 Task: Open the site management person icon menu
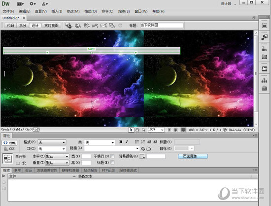pyautogui.click(x=45, y=3)
